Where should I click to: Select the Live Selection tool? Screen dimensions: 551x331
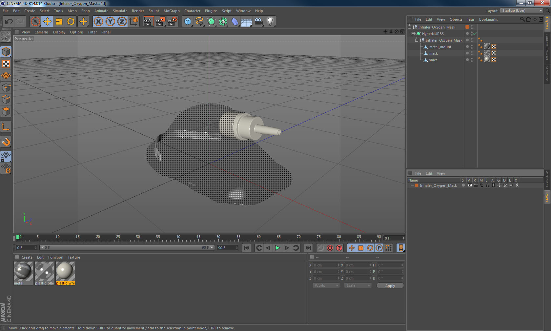pyautogui.click(x=35, y=22)
